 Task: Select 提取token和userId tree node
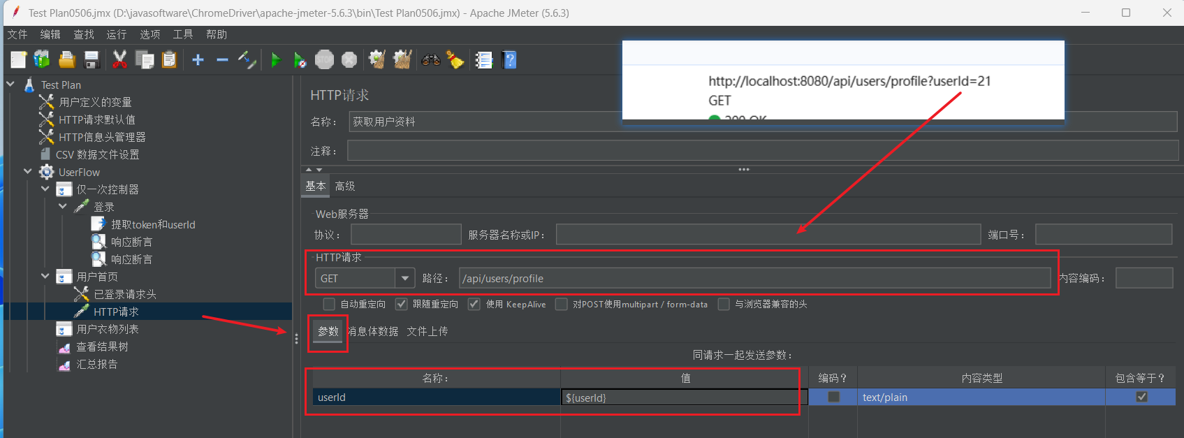click(153, 224)
